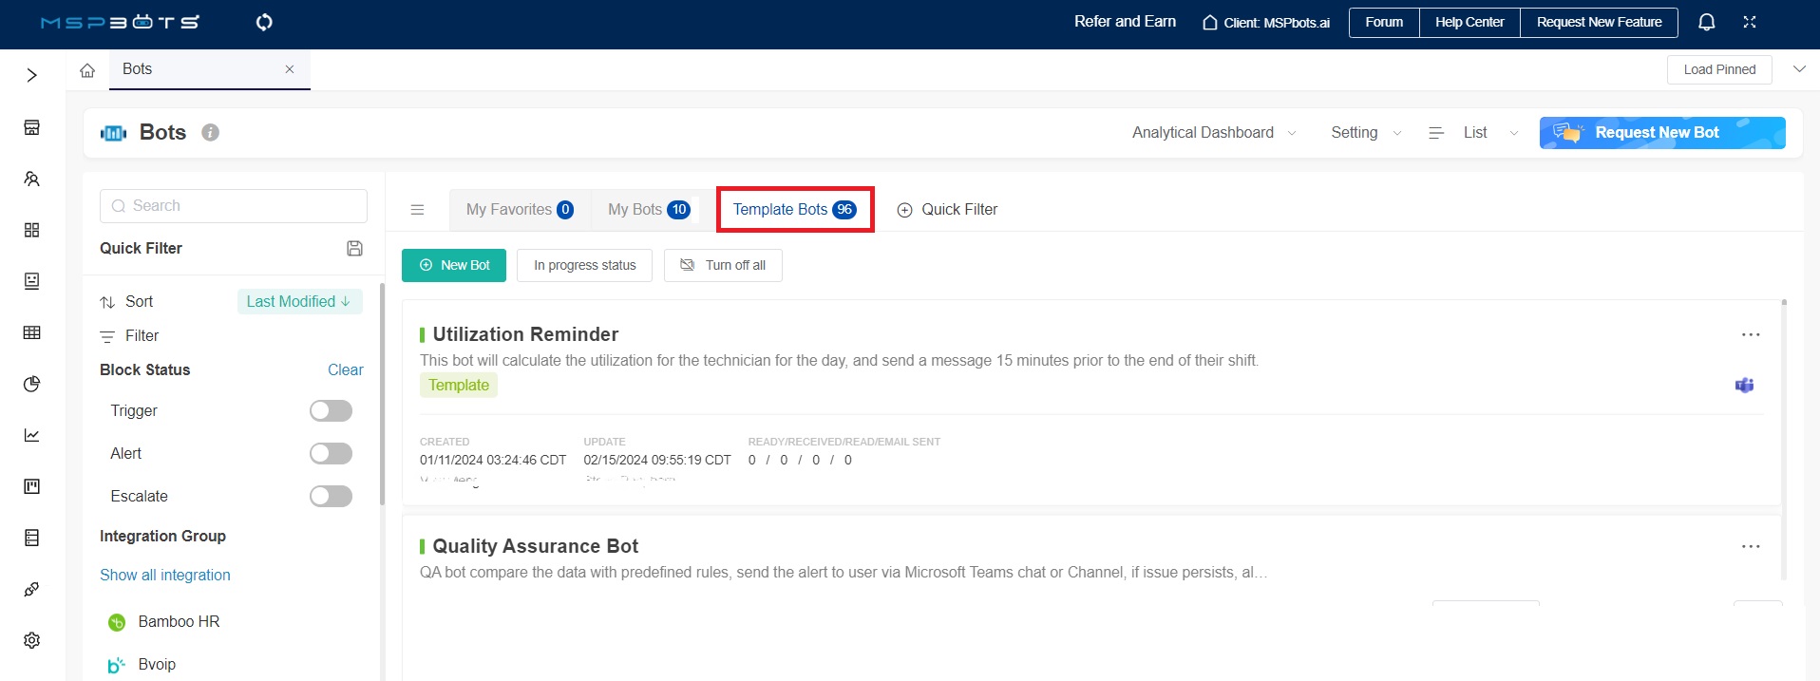Click the Microsoft Teams icon on Utilization Reminder
Viewport: 1820px width, 681px height.
pyautogui.click(x=1744, y=385)
